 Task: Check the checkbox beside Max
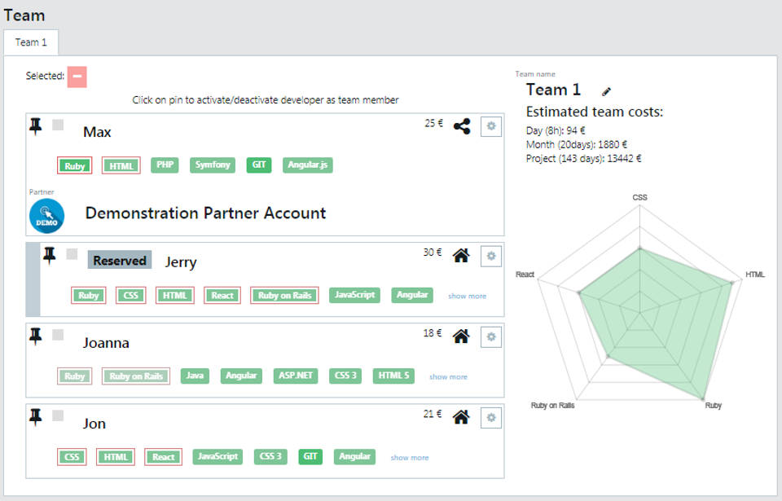58,125
